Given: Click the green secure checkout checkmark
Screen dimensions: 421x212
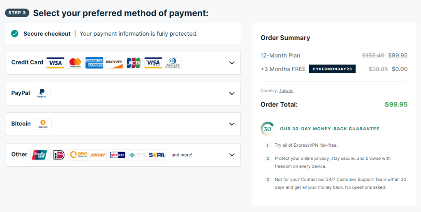Looking at the screenshot, I should (15, 34).
